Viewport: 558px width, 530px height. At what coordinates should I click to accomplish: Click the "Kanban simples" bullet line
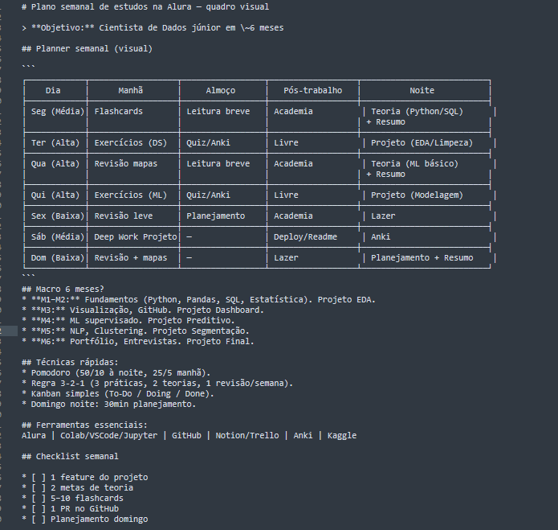(x=117, y=393)
